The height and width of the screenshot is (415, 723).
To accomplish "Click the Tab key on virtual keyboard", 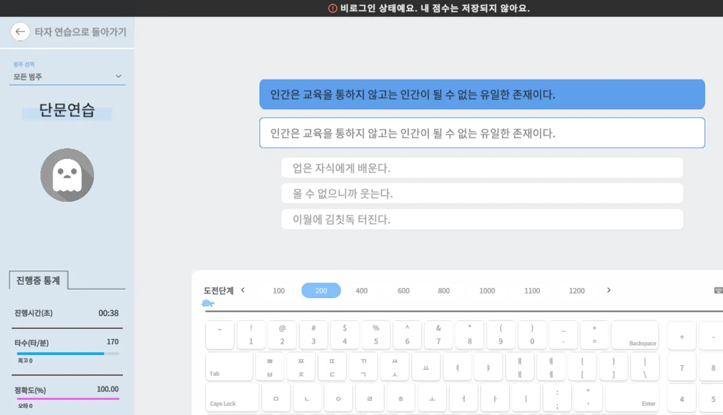I will click(229, 366).
